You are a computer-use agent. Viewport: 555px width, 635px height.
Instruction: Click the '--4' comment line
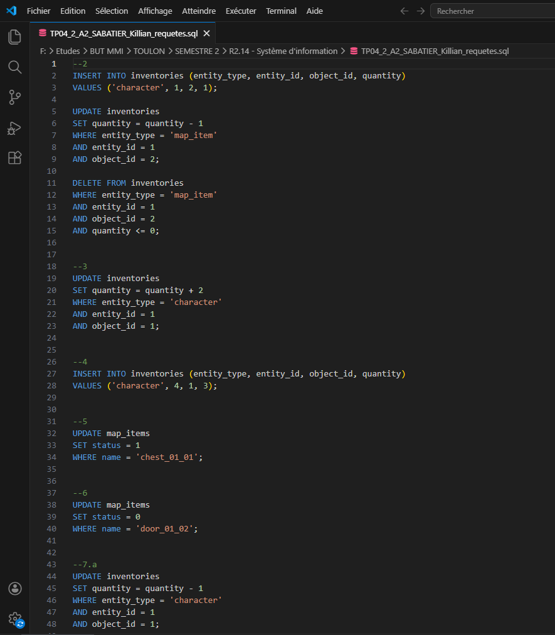coord(80,361)
